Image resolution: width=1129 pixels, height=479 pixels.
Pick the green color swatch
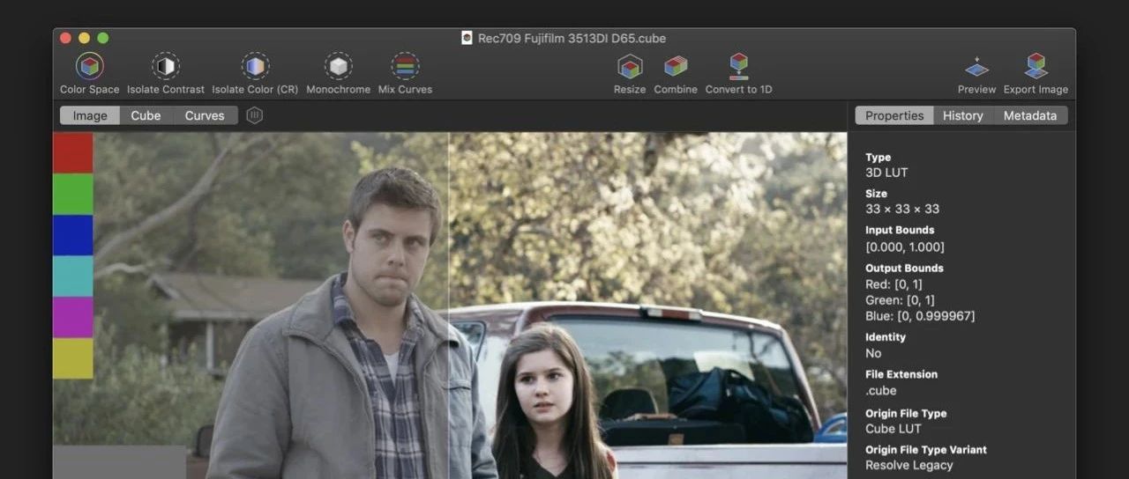click(x=72, y=194)
